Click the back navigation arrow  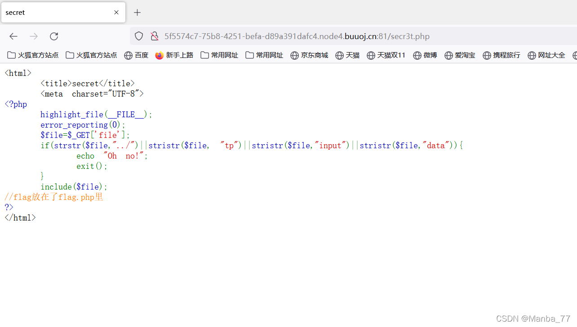pos(13,36)
